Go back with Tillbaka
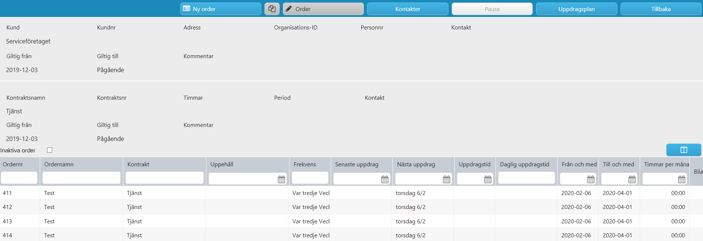The width and height of the screenshot is (703, 241). click(661, 9)
